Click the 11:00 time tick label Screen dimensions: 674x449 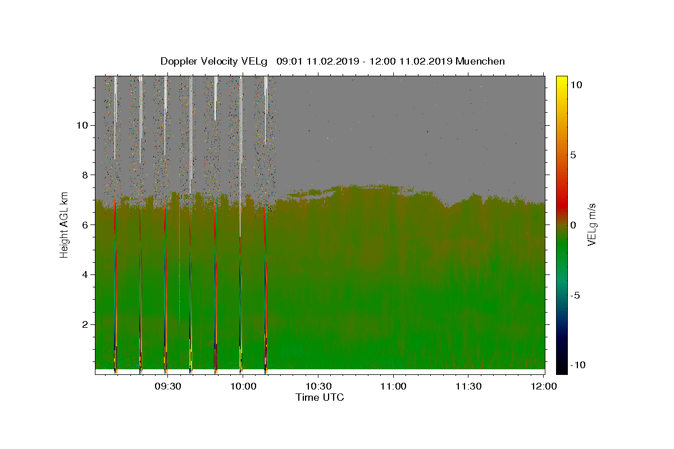coord(393,386)
